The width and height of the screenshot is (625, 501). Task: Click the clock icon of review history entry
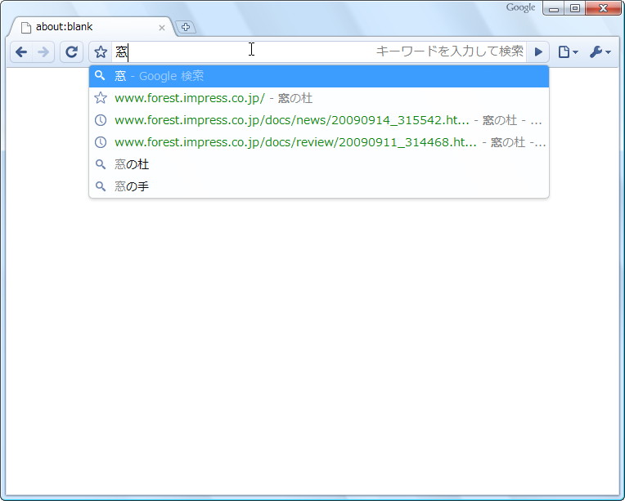tap(101, 142)
